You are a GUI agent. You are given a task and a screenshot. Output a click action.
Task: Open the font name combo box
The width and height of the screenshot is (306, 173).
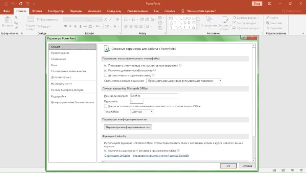pyautogui.click(x=77, y=20)
